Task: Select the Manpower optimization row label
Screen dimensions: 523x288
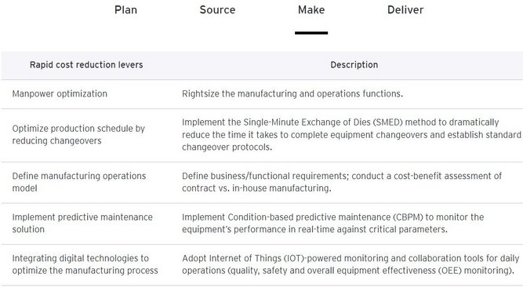Action: coord(60,93)
